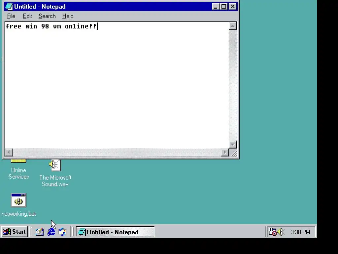Minimize the Notepad window
Image resolution: width=338 pixels, height=254 pixels.
click(216, 7)
